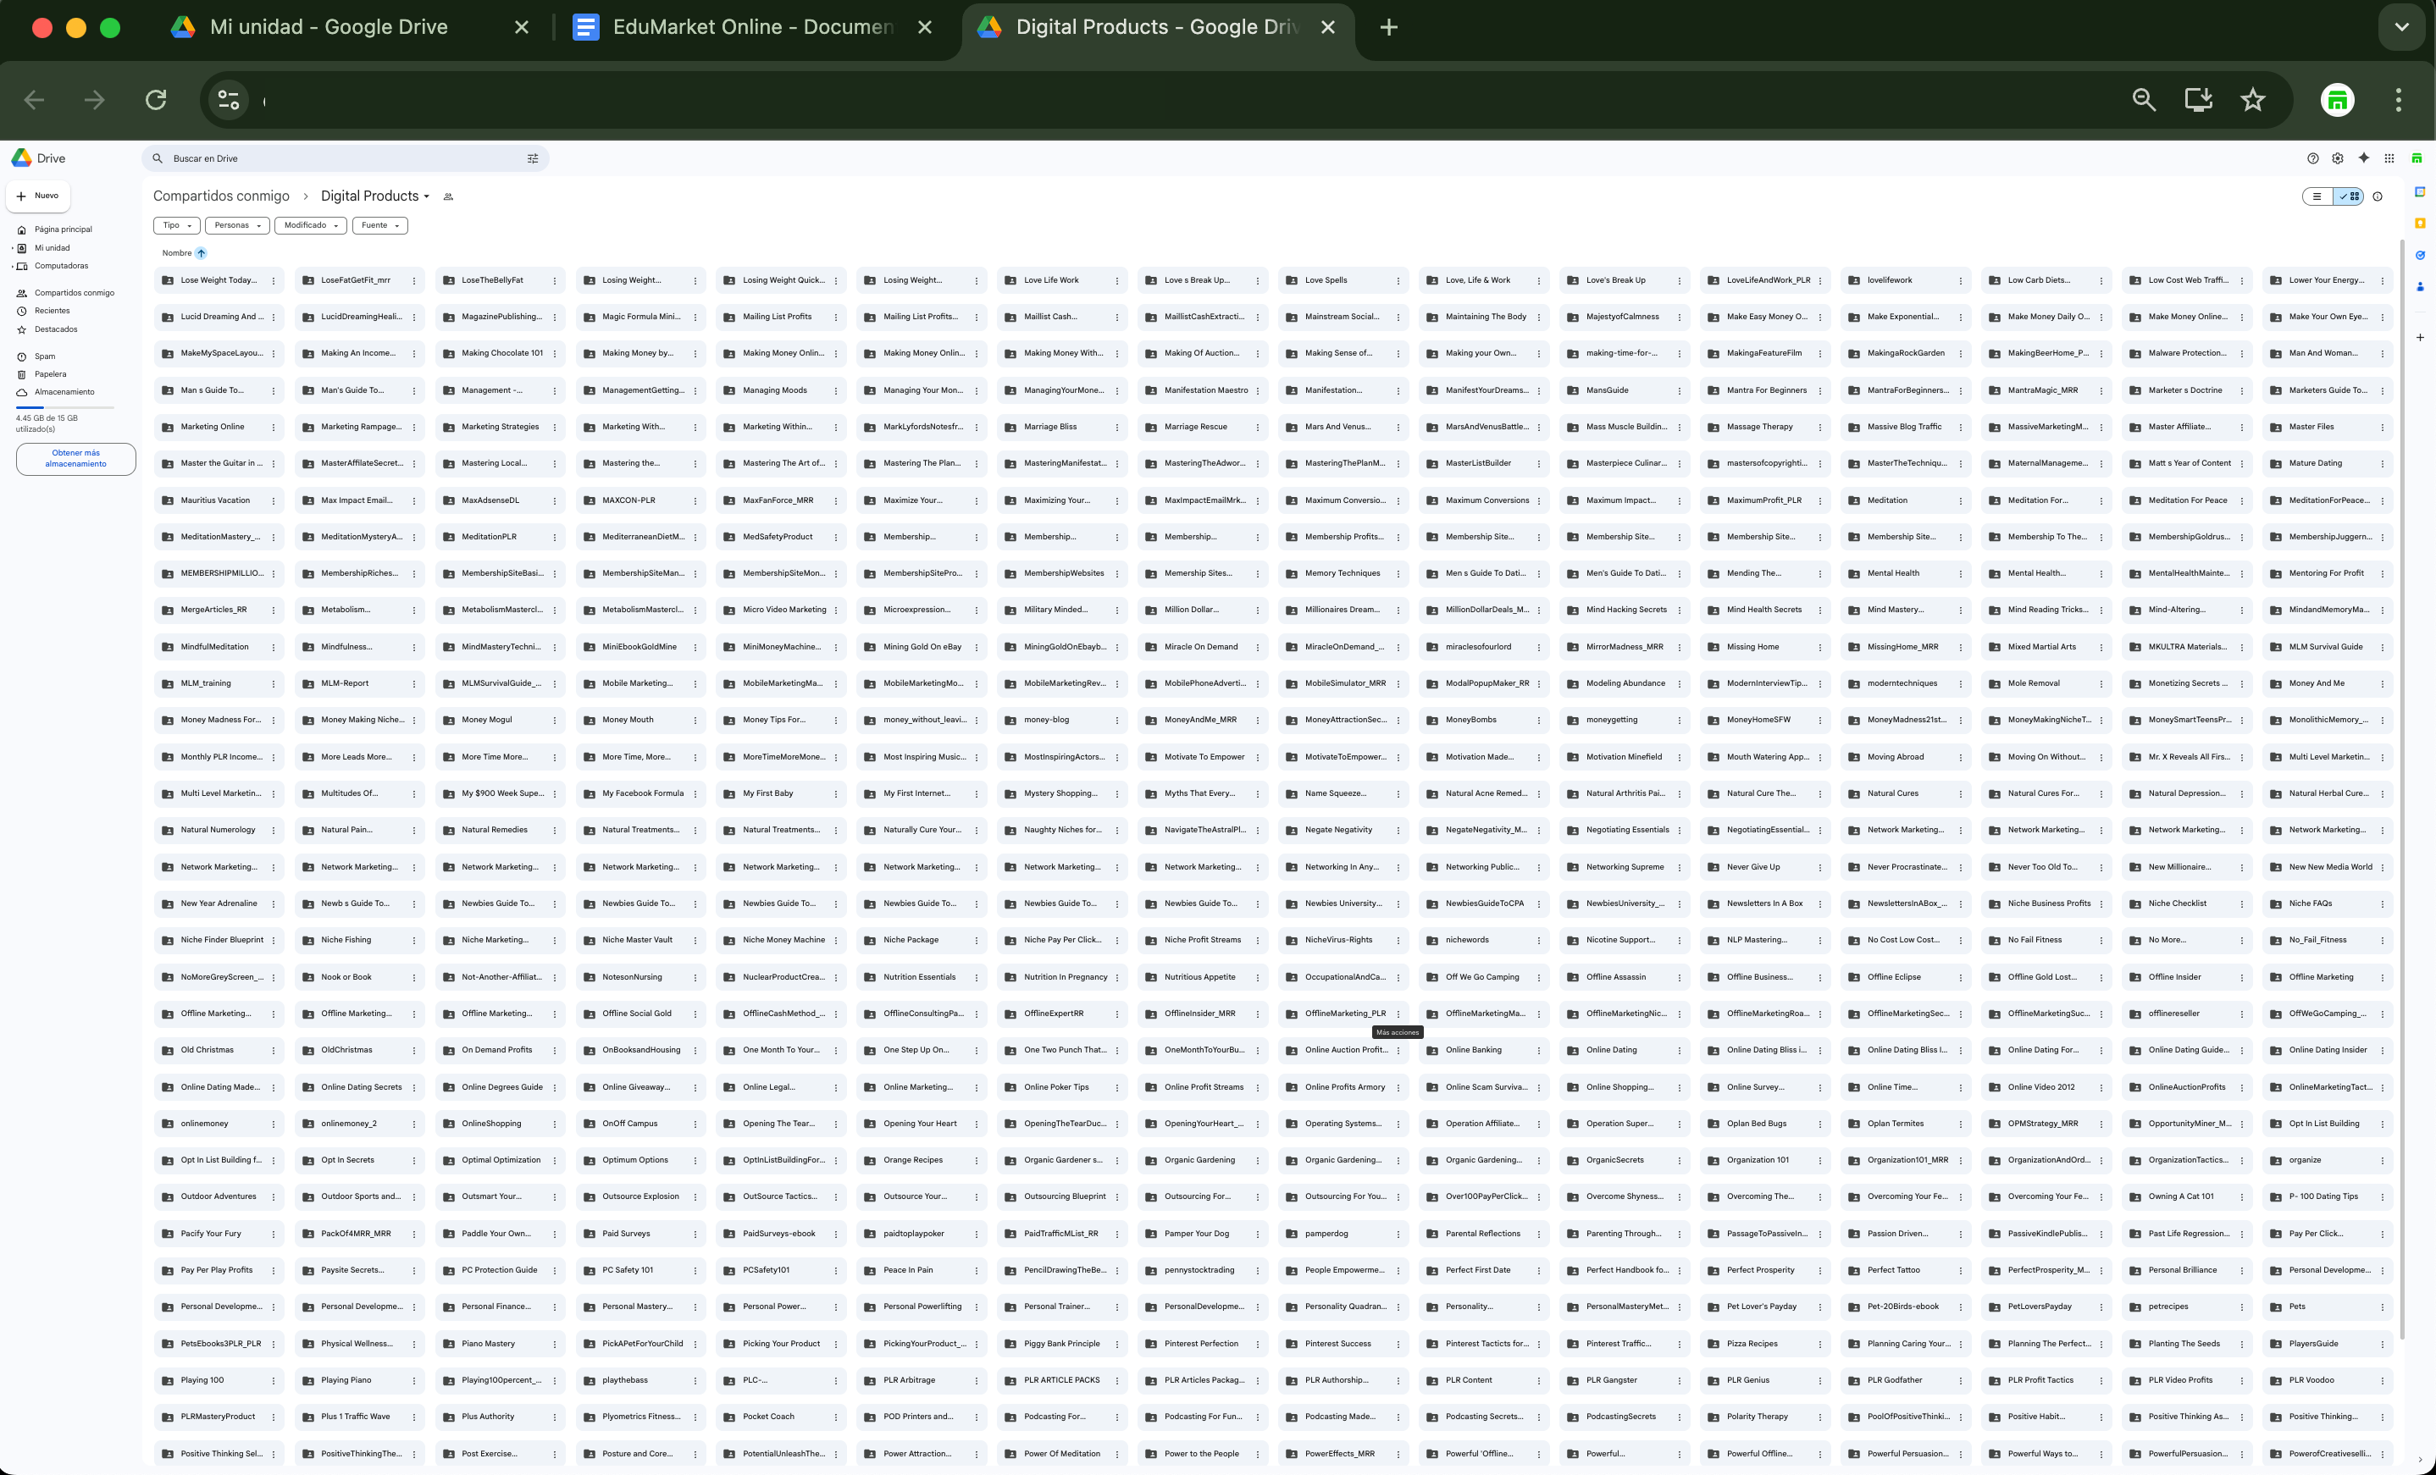
Task: Show the folder details info panel
Action: point(2377,196)
